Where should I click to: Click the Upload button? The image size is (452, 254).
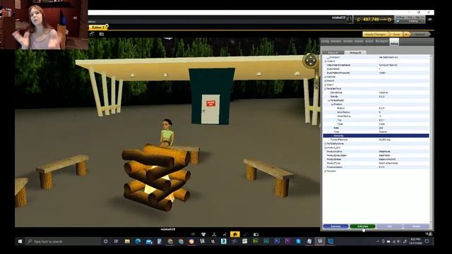(x=420, y=35)
